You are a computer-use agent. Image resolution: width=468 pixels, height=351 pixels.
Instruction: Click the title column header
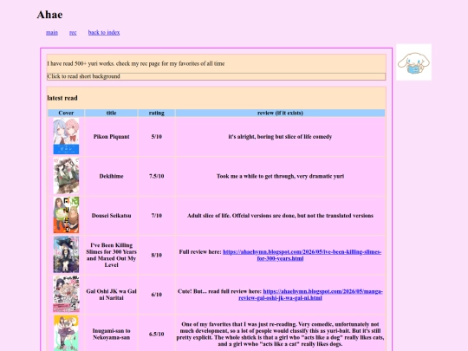click(111, 113)
